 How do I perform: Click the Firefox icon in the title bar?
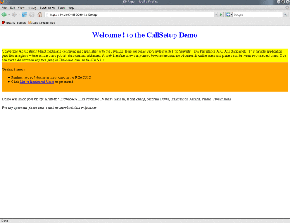tap(2, 2)
